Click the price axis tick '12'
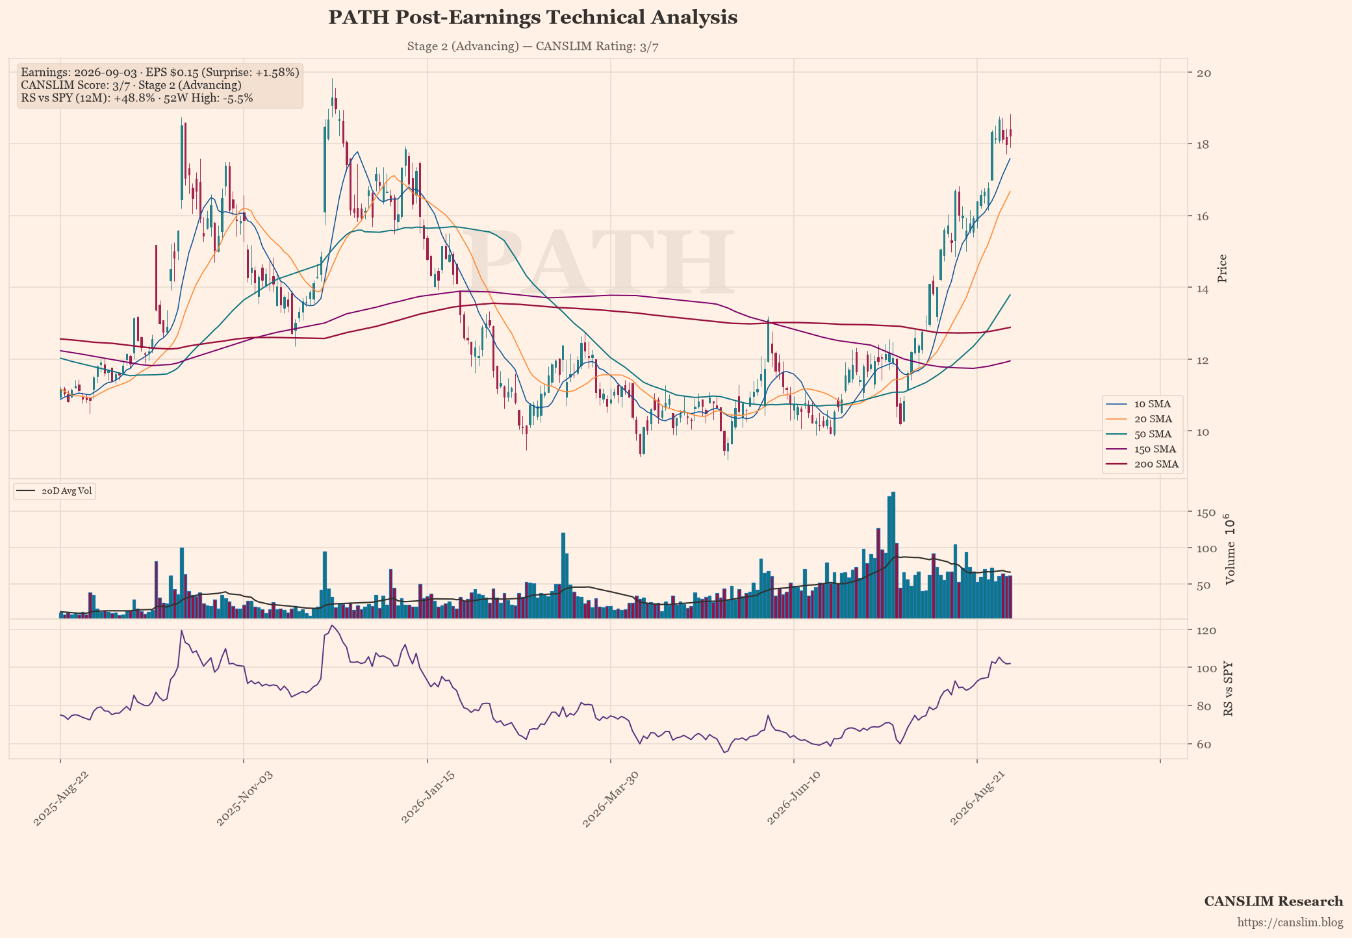1352x938 pixels. coord(1203,360)
